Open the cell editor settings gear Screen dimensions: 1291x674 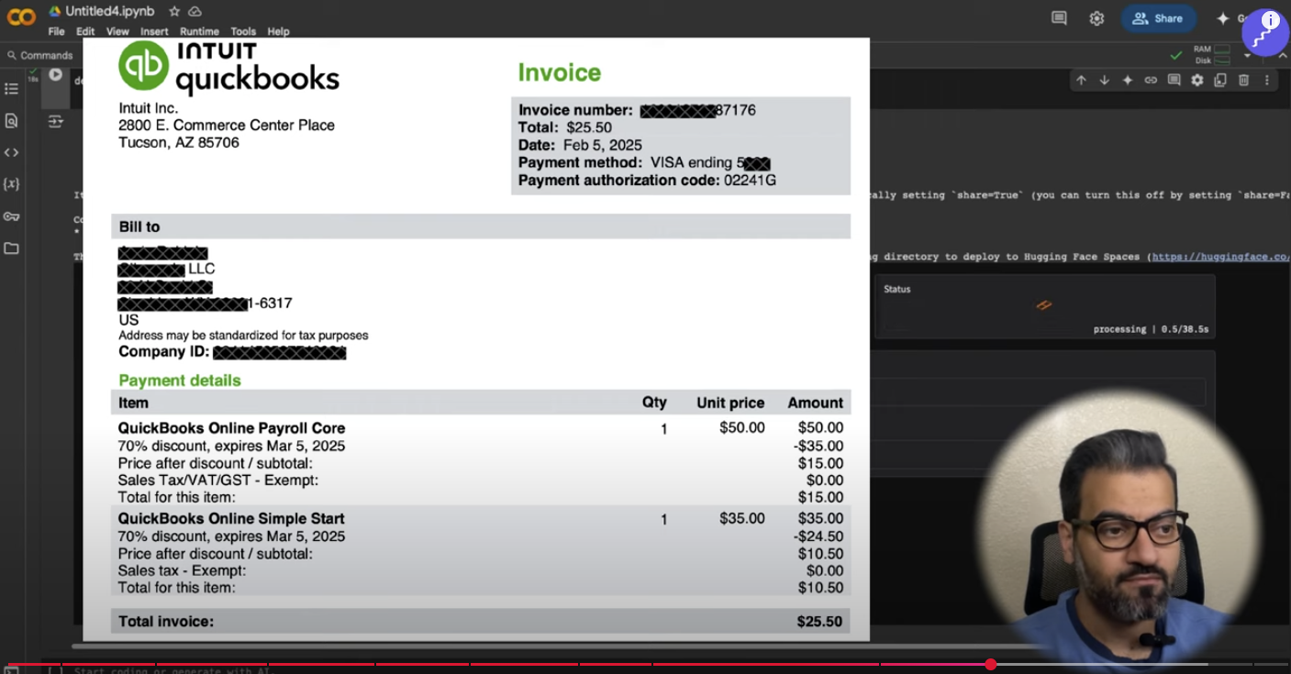[1196, 81]
